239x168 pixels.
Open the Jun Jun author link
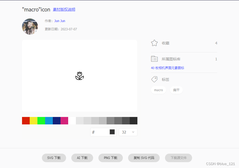coord(60,21)
